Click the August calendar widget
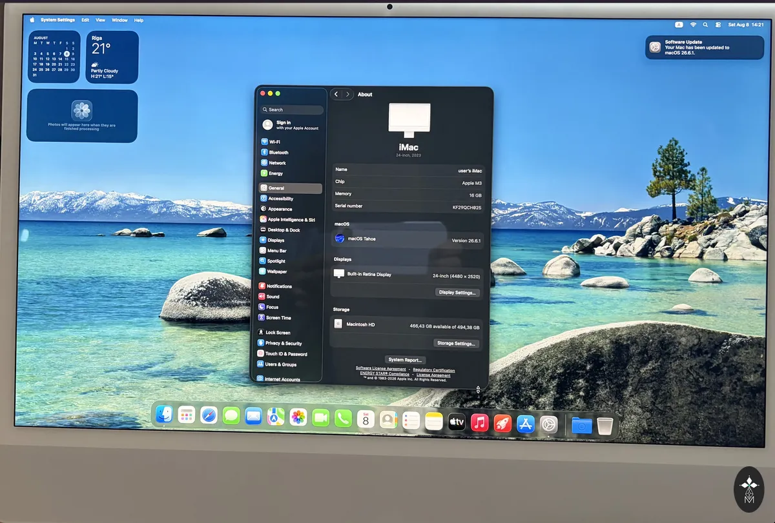 coord(54,57)
